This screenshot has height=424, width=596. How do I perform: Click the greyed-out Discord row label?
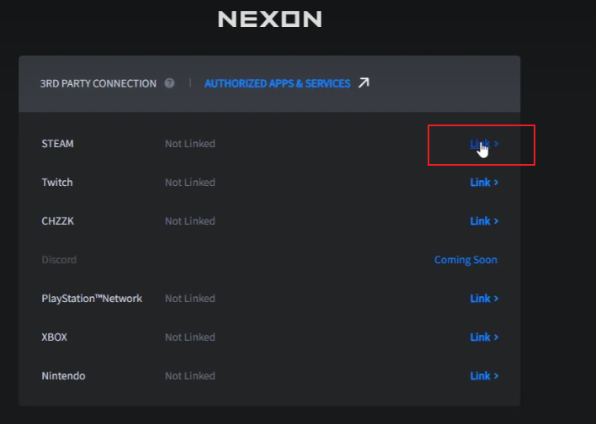[59, 260]
